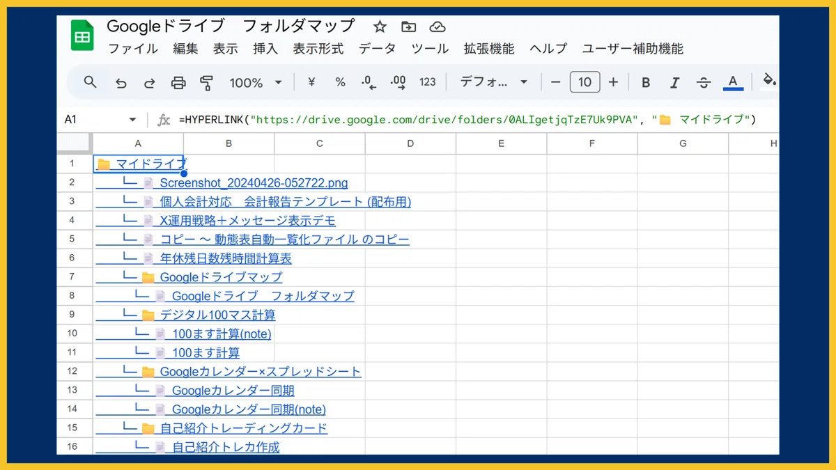Open the Google Sheets home icon
Screen dimensions: 836x470
coord(82,36)
